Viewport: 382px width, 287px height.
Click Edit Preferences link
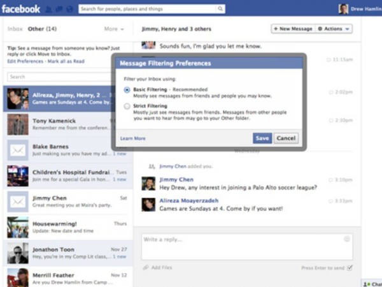(25, 61)
